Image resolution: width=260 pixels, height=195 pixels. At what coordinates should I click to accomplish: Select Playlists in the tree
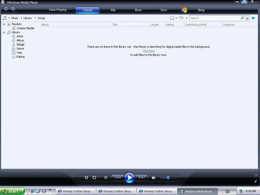pos(17,24)
